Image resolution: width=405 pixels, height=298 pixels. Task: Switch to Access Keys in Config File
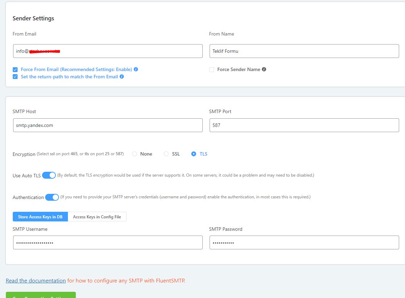click(97, 217)
